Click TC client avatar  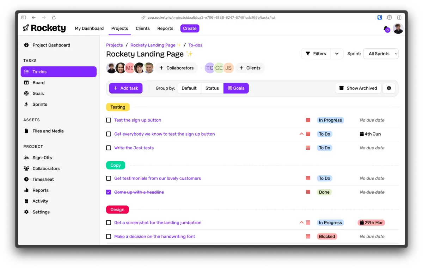click(210, 68)
